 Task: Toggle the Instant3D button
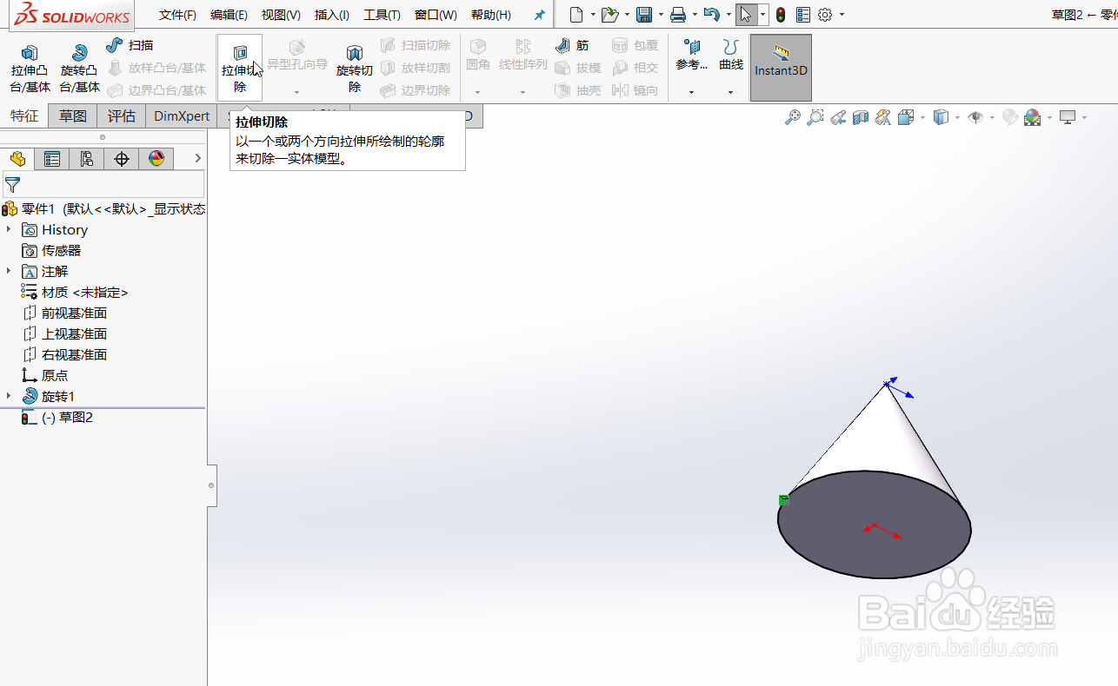pyautogui.click(x=781, y=68)
